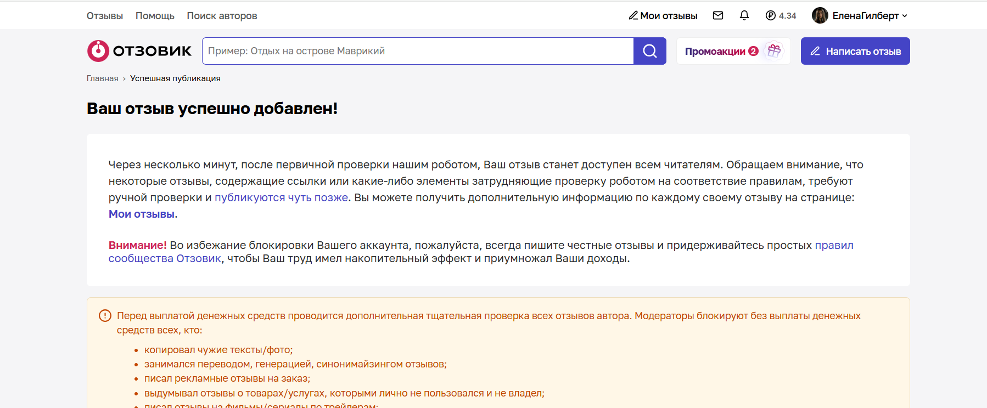Click Успешная публикация breadcrumb text
987x408 pixels.
(x=175, y=78)
